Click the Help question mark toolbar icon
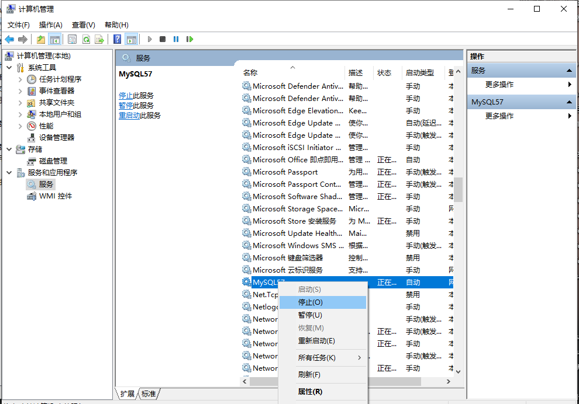Image resolution: width=579 pixels, height=404 pixels. (x=117, y=39)
